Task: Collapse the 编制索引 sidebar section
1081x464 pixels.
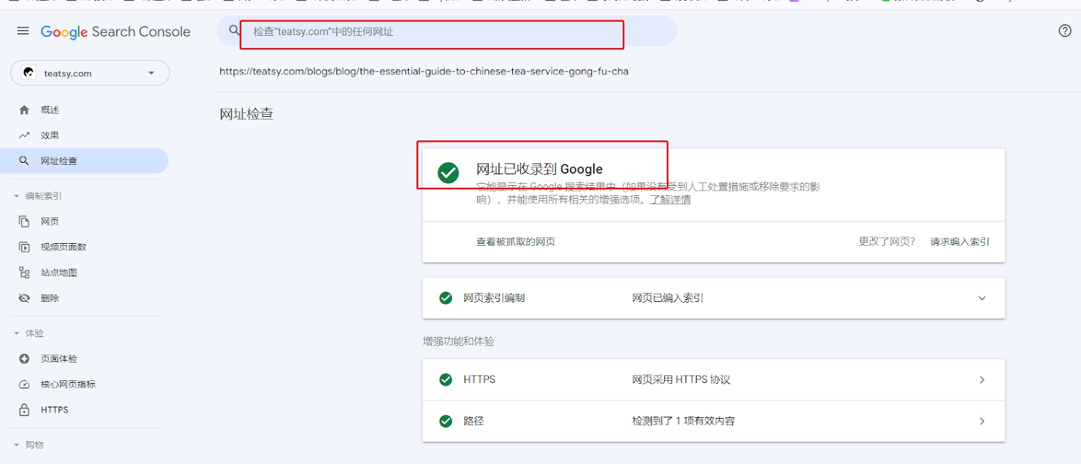Action: (x=17, y=196)
